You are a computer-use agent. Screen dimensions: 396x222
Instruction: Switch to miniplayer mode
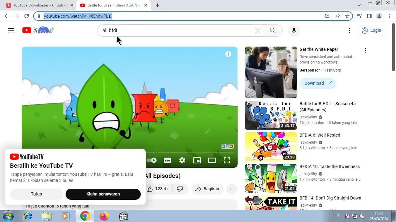click(x=197, y=160)
